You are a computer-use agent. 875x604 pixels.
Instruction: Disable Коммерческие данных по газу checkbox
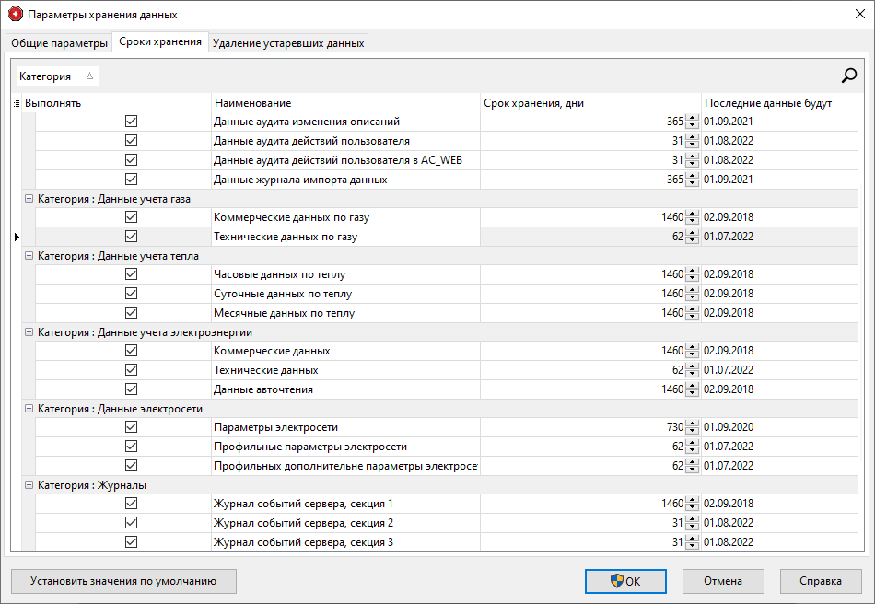click(131, 216)
